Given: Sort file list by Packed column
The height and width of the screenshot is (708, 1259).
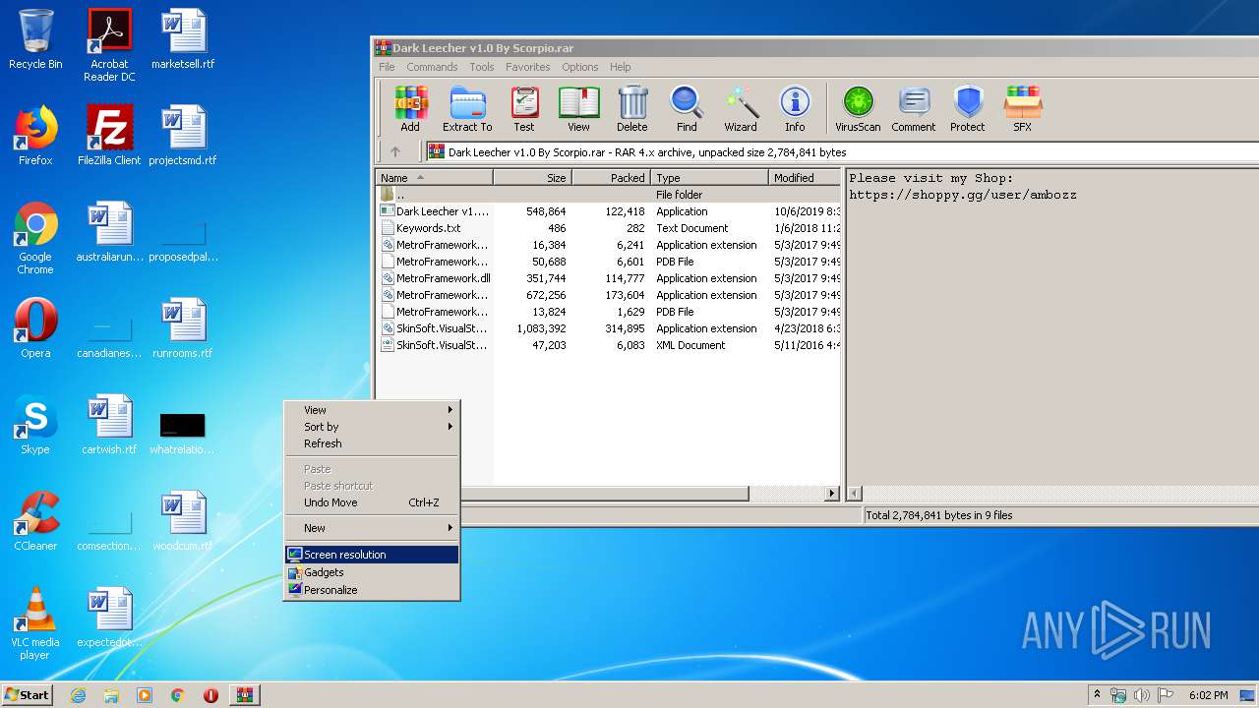Looking at the screenshot, I should coord(611,178).
